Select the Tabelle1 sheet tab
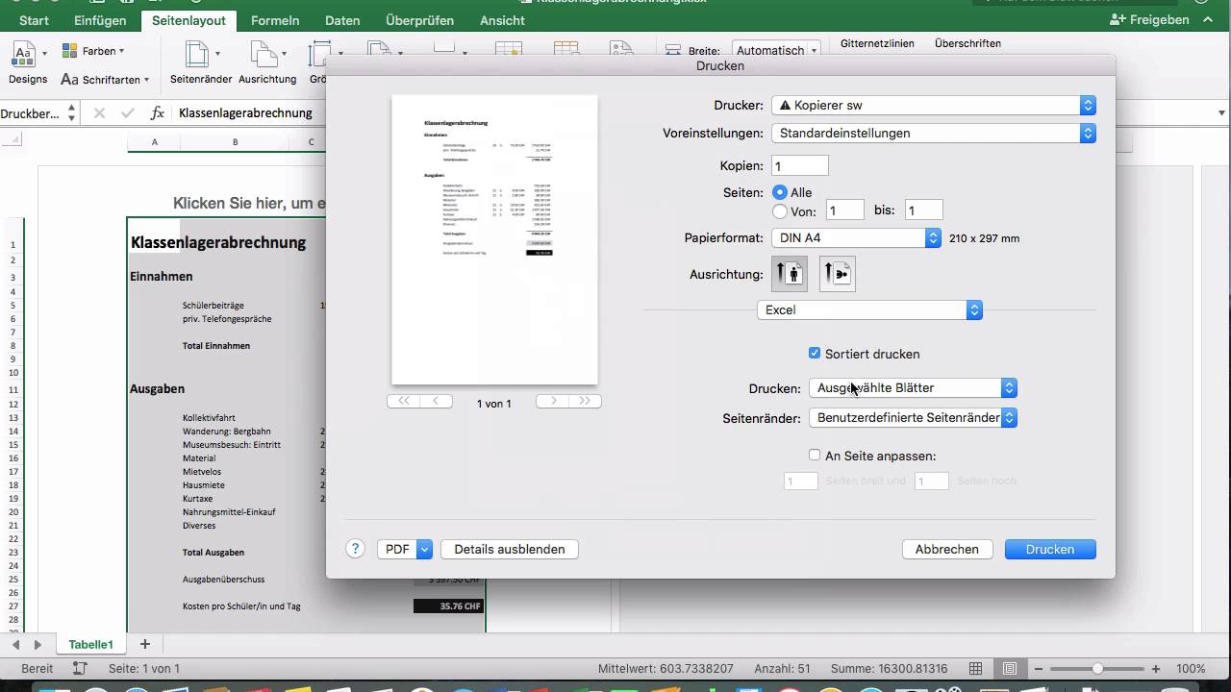 pos(90,644)
